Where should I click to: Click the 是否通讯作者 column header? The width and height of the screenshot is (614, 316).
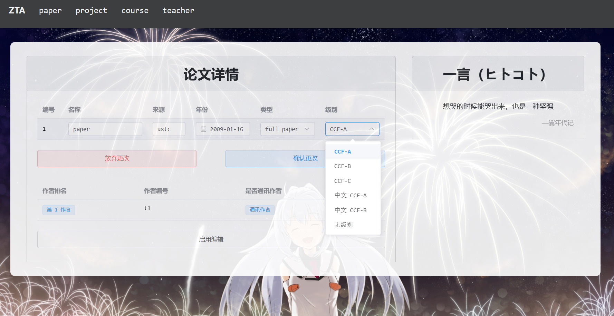(263, 191)
